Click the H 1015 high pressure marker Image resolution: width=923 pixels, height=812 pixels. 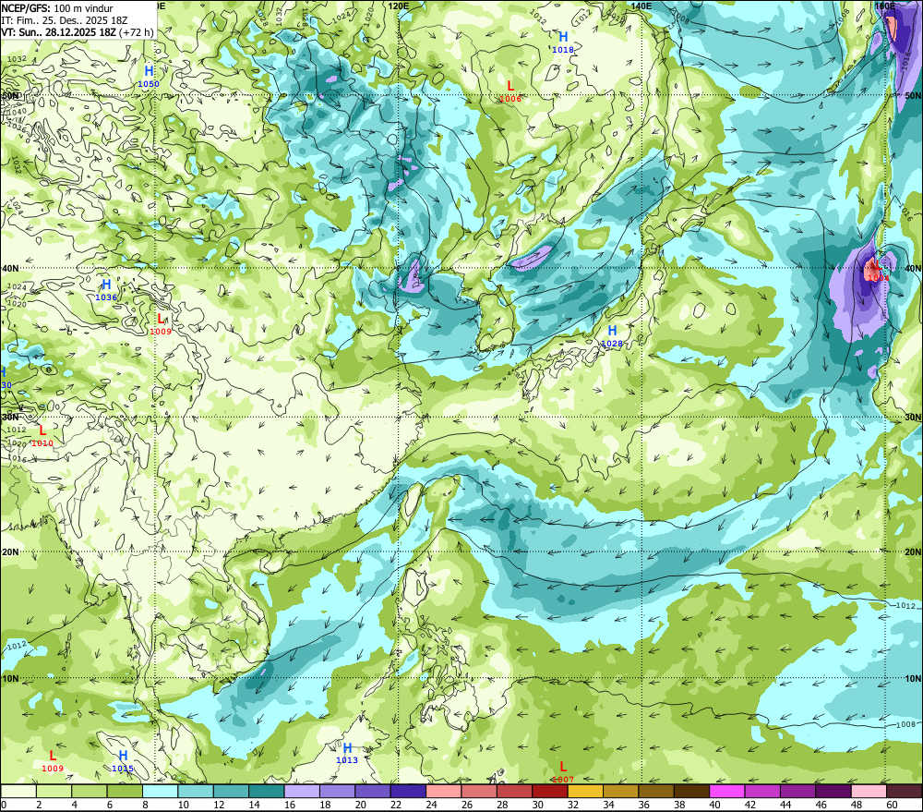[123, 761]
